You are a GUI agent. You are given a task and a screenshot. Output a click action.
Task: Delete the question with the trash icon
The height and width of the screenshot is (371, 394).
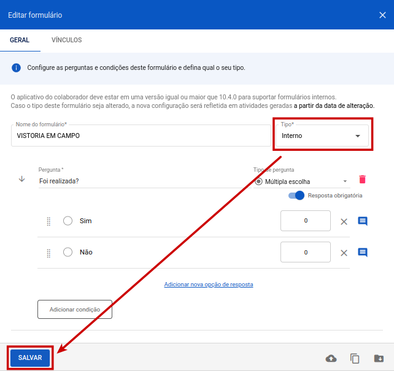click(x=362, y=180)
